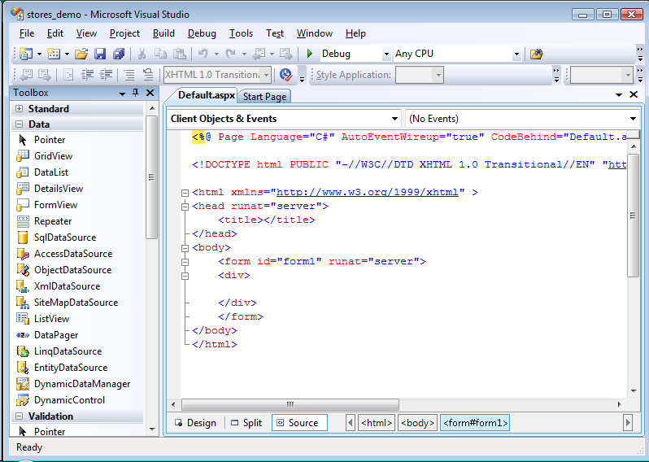Open the Window menu
Screen dimensions: 649x462
pyautogui.click(x=315, y=33)
